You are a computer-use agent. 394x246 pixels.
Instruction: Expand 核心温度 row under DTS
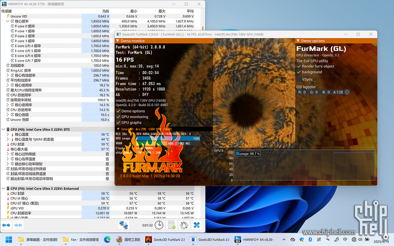8,134
